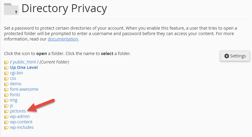Open the fonts folder via its icon
Viewport: 252px width, 137px height.
6,95
